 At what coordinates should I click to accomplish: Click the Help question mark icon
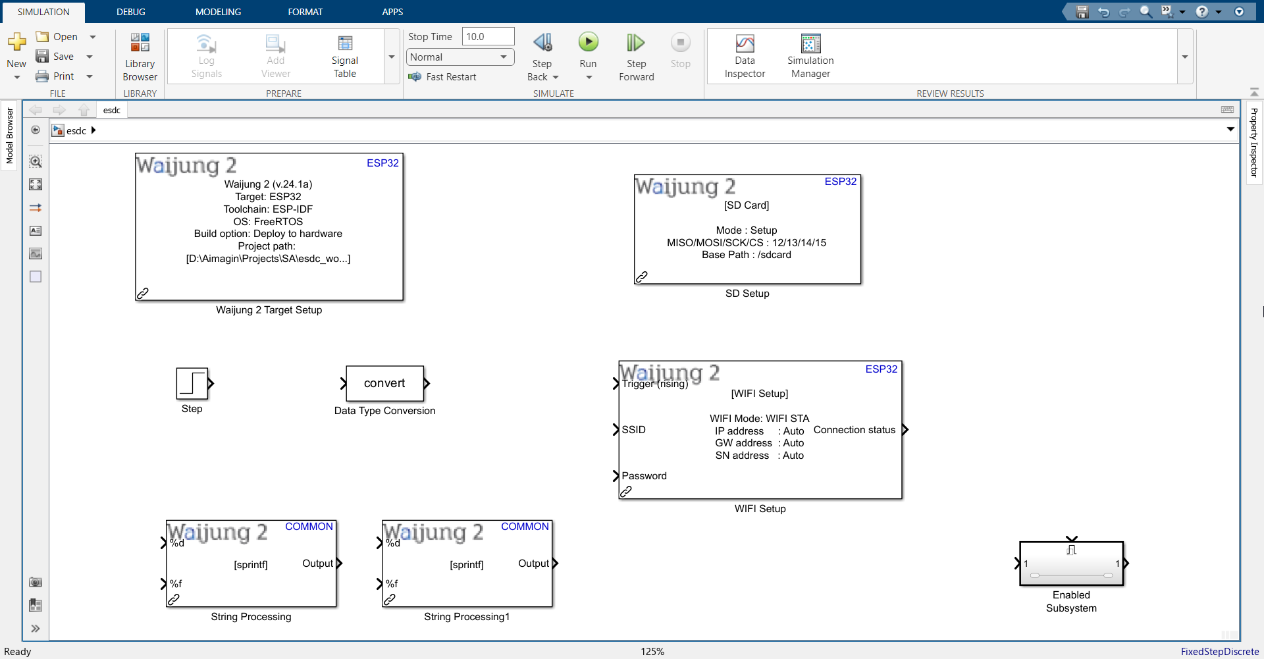[1202, 12]
